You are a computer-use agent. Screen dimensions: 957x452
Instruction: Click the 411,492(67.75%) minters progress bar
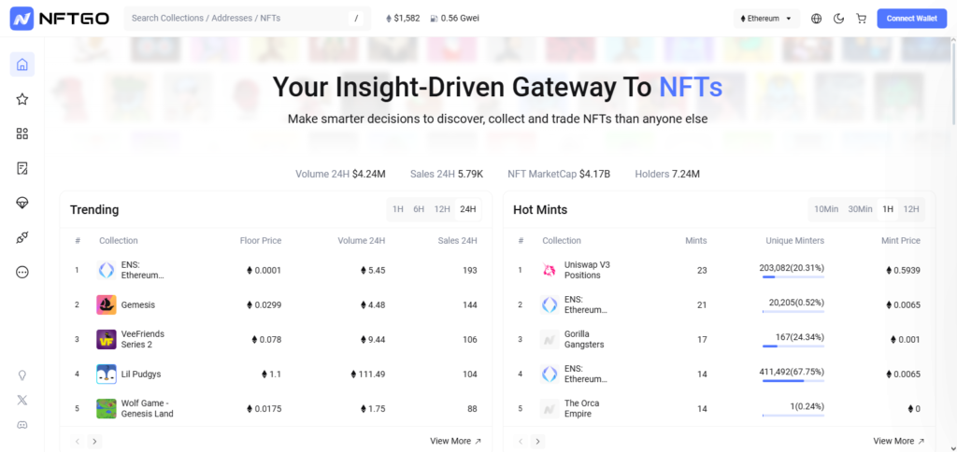coord(793,381)
